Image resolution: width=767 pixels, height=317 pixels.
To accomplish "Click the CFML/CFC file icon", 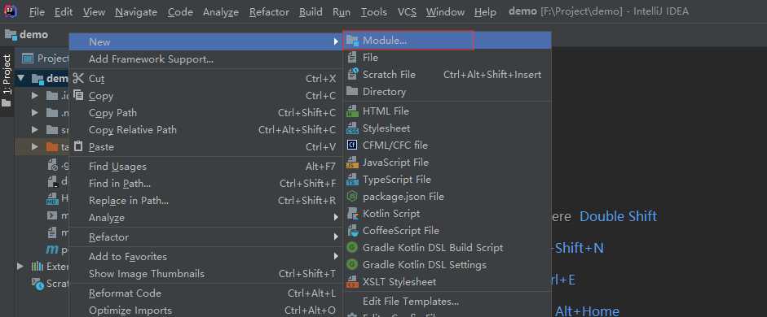I will pyautogui.click(x=352, y=145).
